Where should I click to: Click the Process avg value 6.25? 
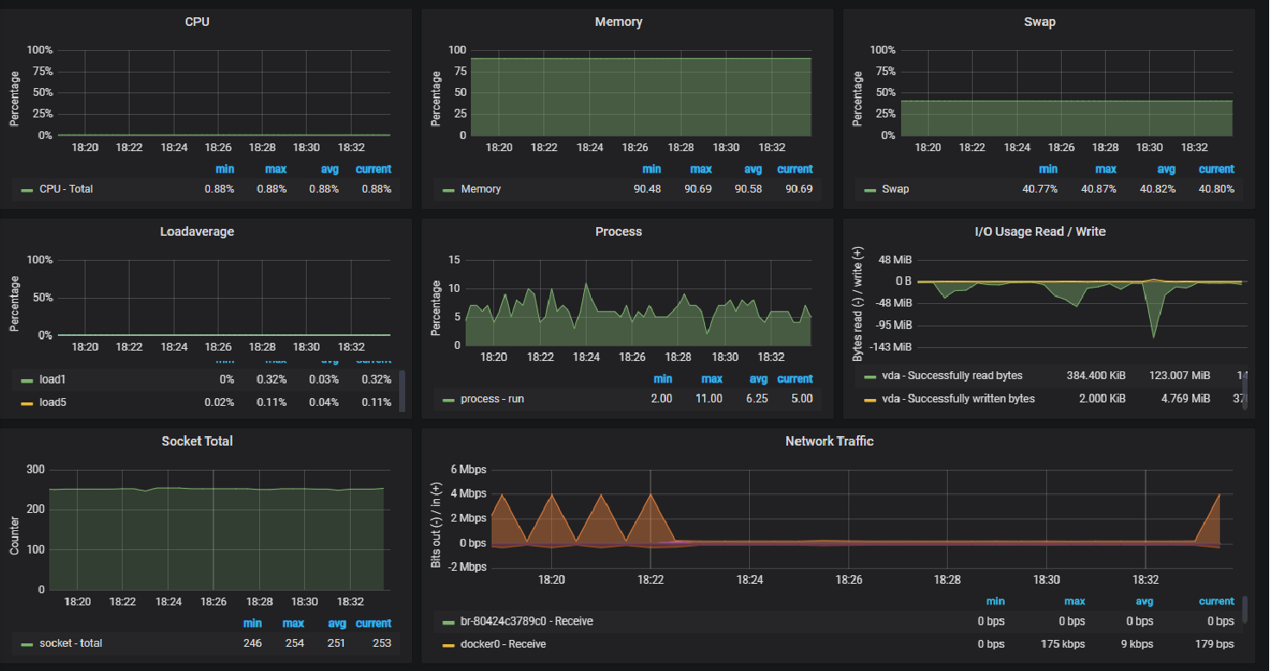point(758,398)
